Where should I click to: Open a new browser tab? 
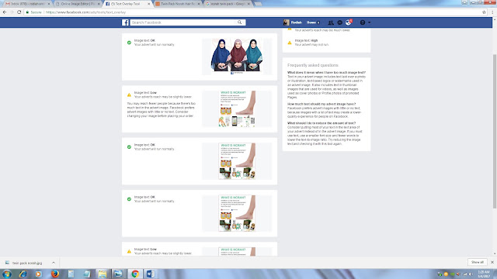pos(258,4)
